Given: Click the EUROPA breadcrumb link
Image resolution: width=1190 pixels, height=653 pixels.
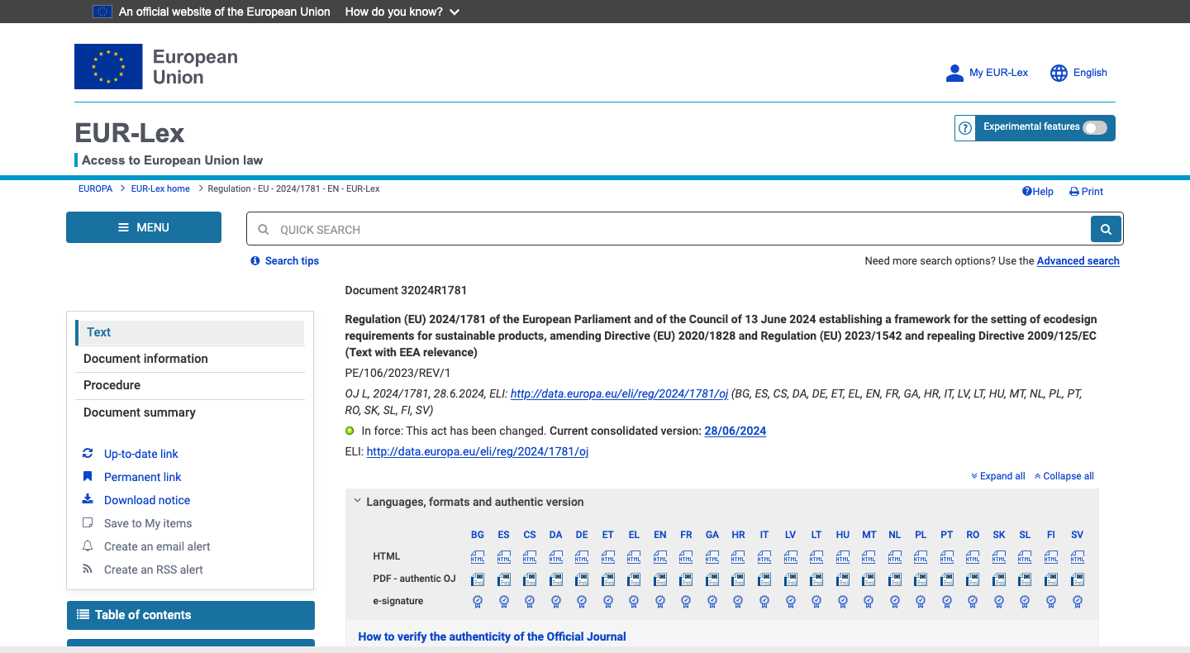Looking at the screenshot, I should click(x=95, y=188).
